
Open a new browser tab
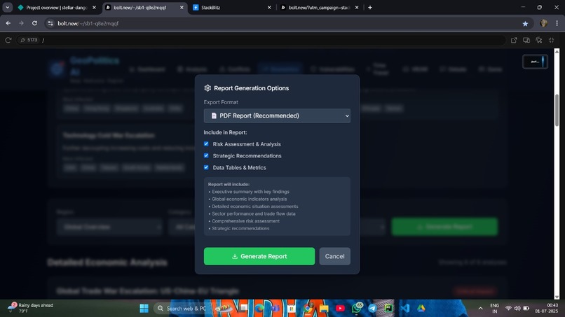(369, 8)
